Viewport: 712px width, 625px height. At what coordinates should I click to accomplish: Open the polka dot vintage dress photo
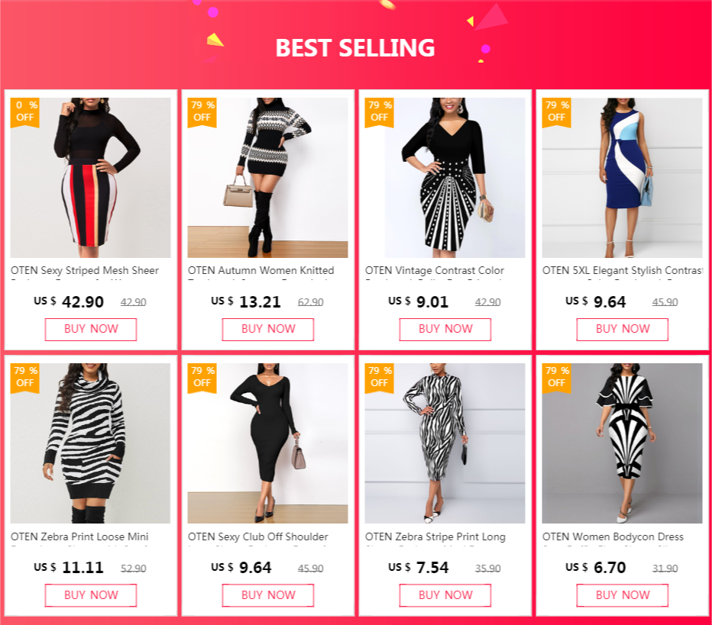(x=445, y=177)
